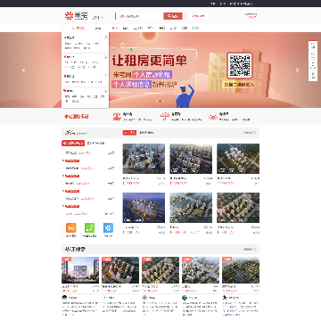Open the green square tool icon
The width and height of the screenshot is (321, 321).
[89, 227]
